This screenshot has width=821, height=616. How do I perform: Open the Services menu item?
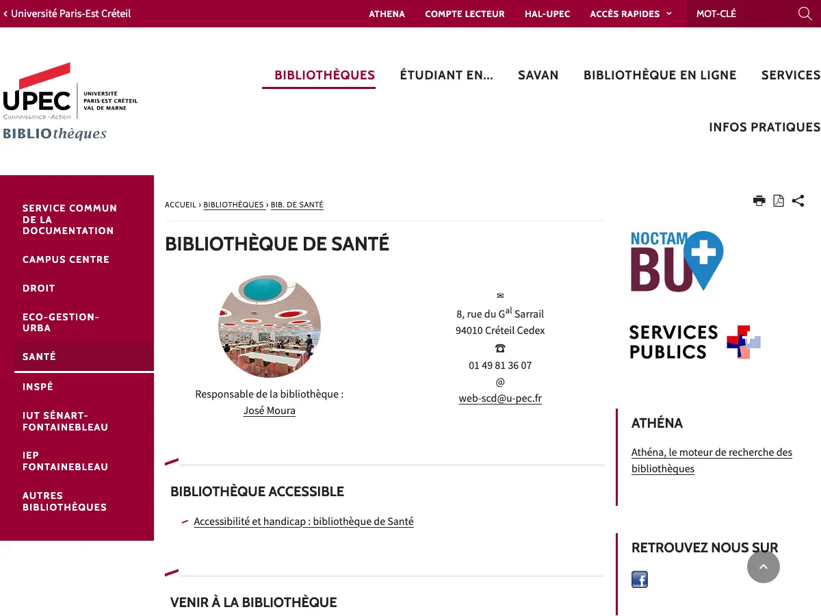(791, 75)
